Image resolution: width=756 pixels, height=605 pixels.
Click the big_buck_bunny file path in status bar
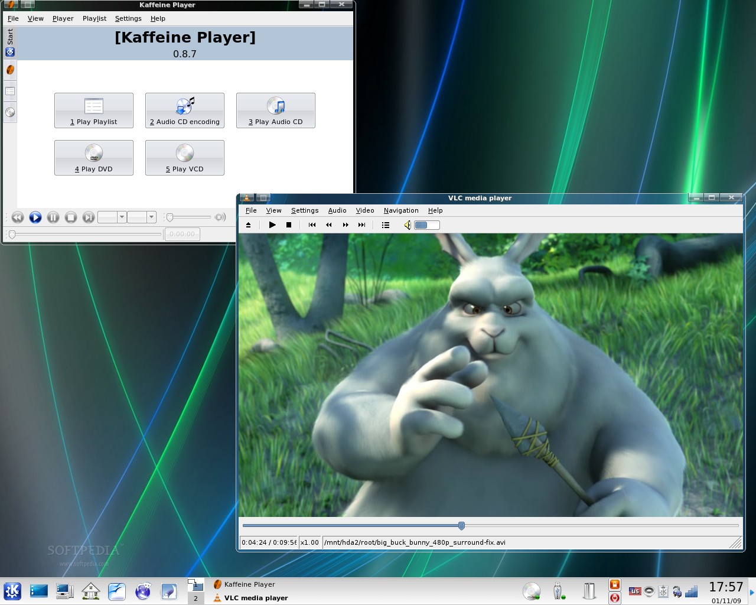415,542
